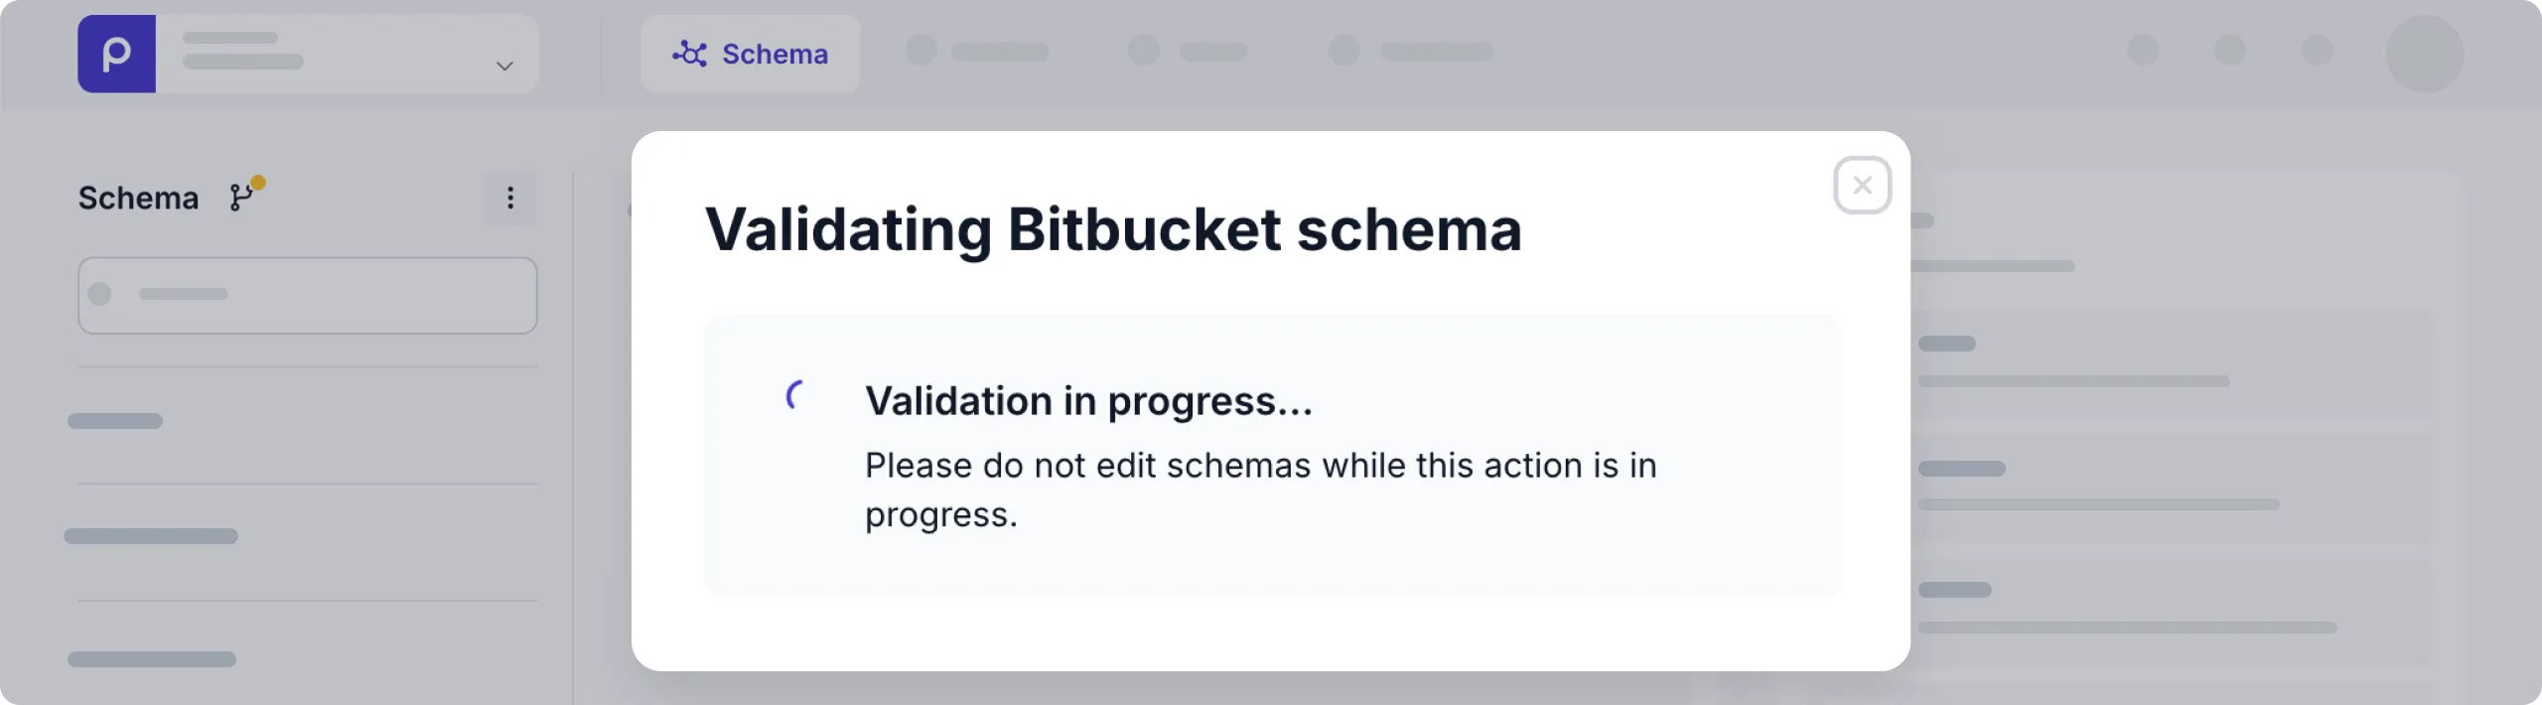Click the branch icon next to Schema heading

click(x=239, y=199)
